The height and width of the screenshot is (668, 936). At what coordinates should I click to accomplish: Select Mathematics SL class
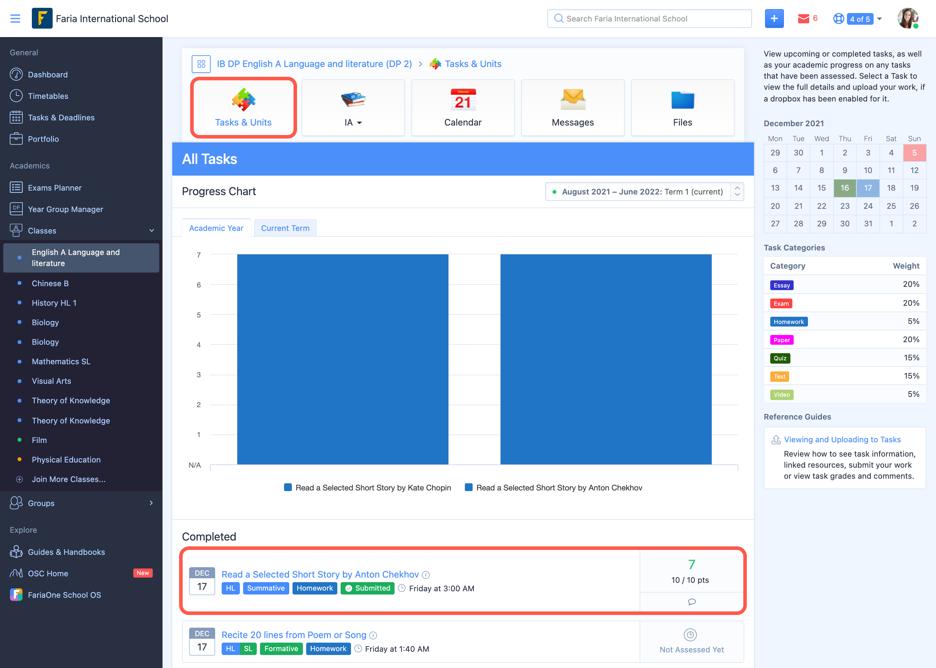(x=61, y=361)
